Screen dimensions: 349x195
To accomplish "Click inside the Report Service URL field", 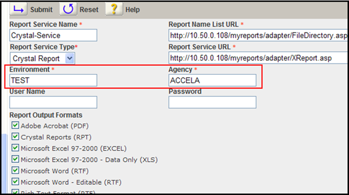I will [x=258, y=58].
